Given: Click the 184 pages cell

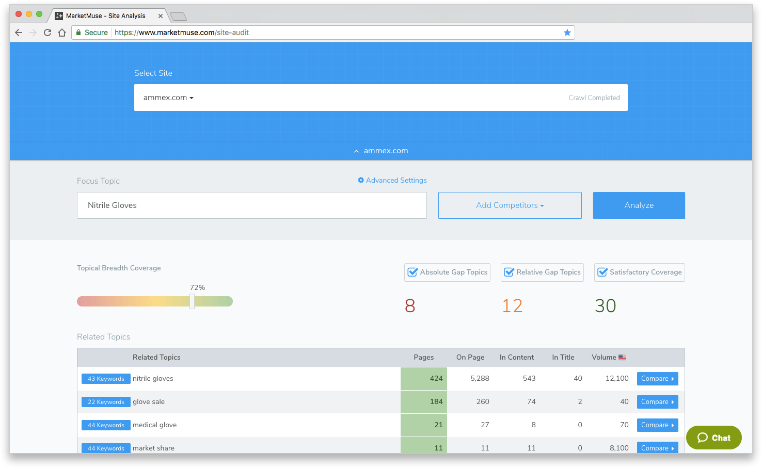Looking at the screenshot, I should pos(424,402).
